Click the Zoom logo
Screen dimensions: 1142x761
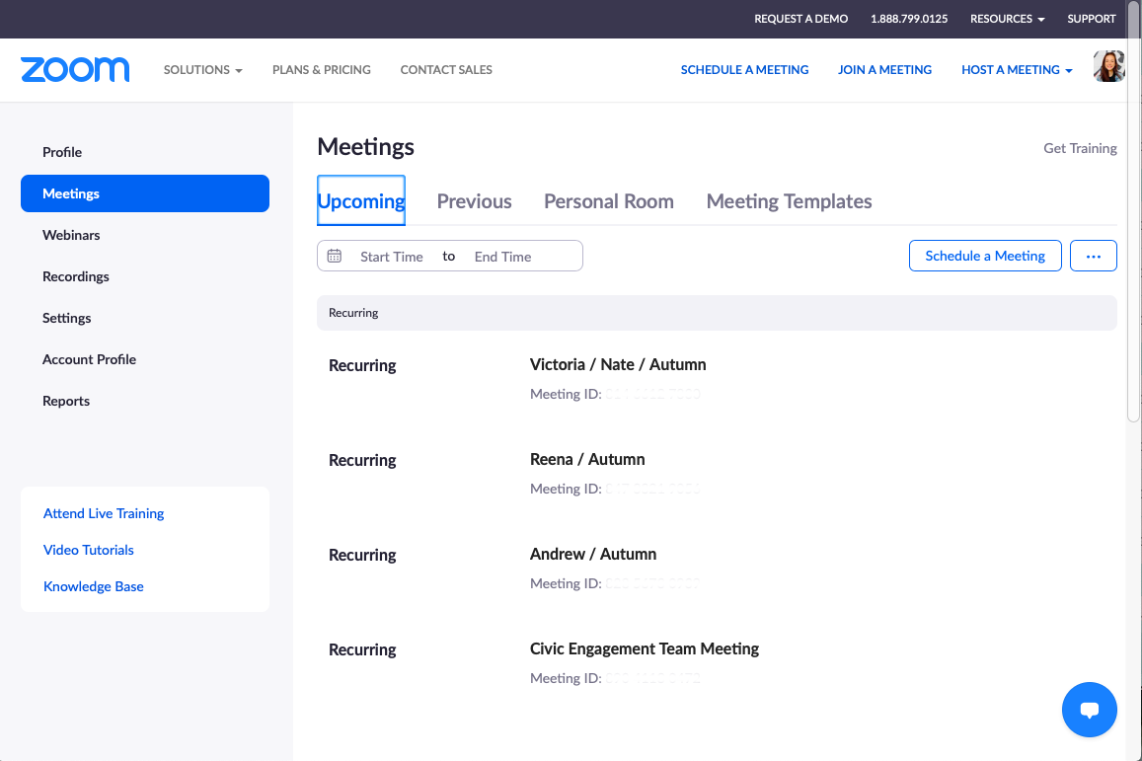(75, 69)
